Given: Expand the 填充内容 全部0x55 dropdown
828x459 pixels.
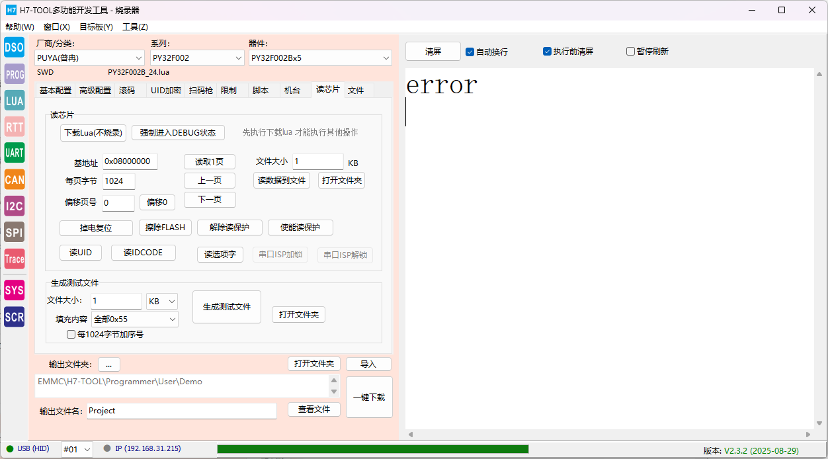Looking at the screenshot, I should click(x=135, y=319).
